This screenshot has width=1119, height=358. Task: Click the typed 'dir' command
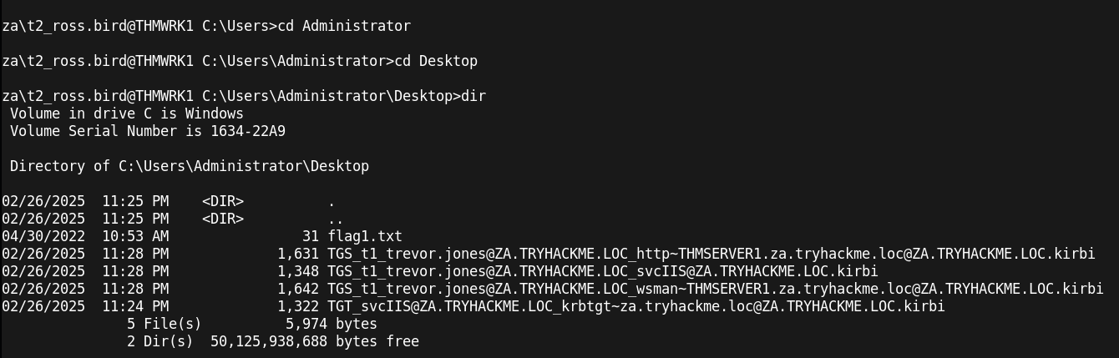(x=473, y=96)
